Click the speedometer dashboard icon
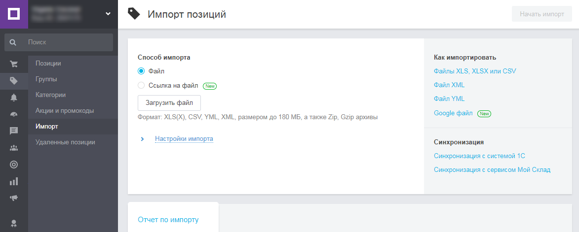 14,114
